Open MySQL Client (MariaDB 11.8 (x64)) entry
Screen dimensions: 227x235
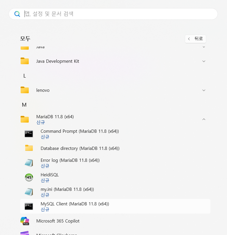[x=75, y=204]
